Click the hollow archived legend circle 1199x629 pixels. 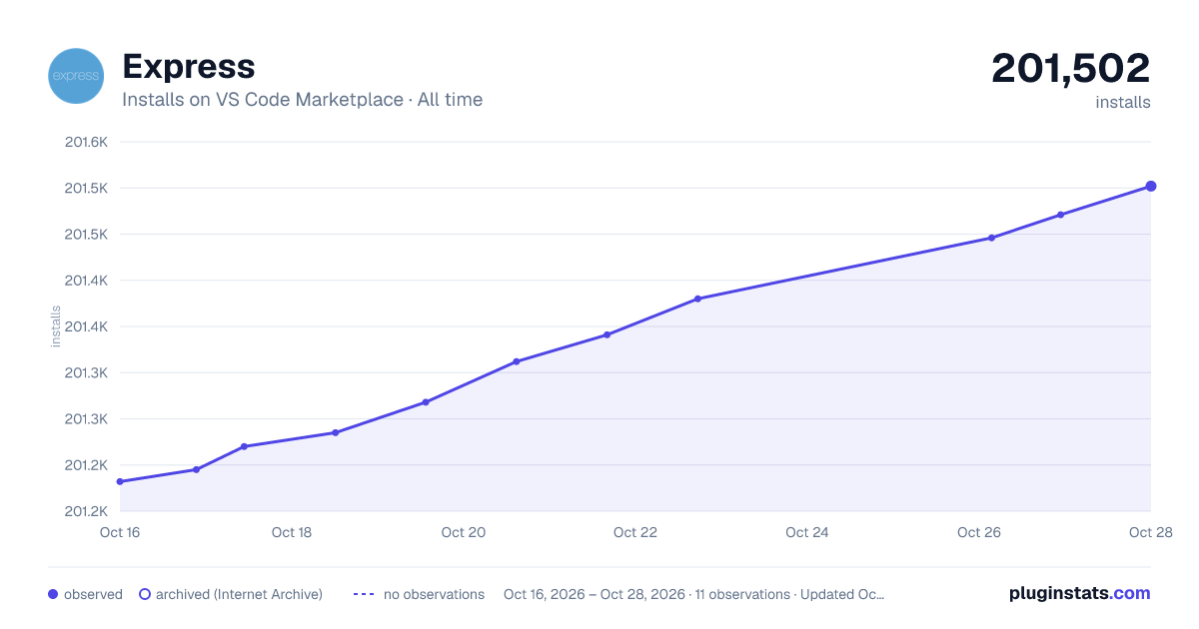click(x=145, y=594)
